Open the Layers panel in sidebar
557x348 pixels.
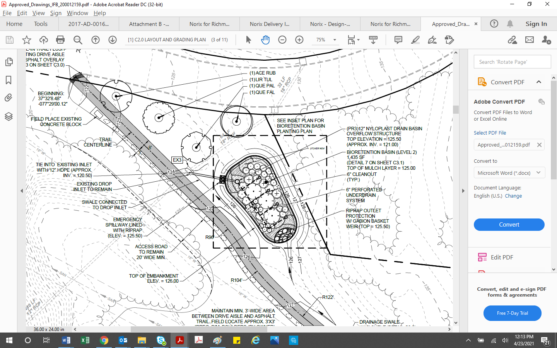point(9,116)
